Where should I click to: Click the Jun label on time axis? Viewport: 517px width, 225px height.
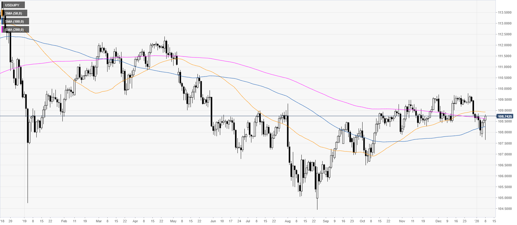coord(213,221)
